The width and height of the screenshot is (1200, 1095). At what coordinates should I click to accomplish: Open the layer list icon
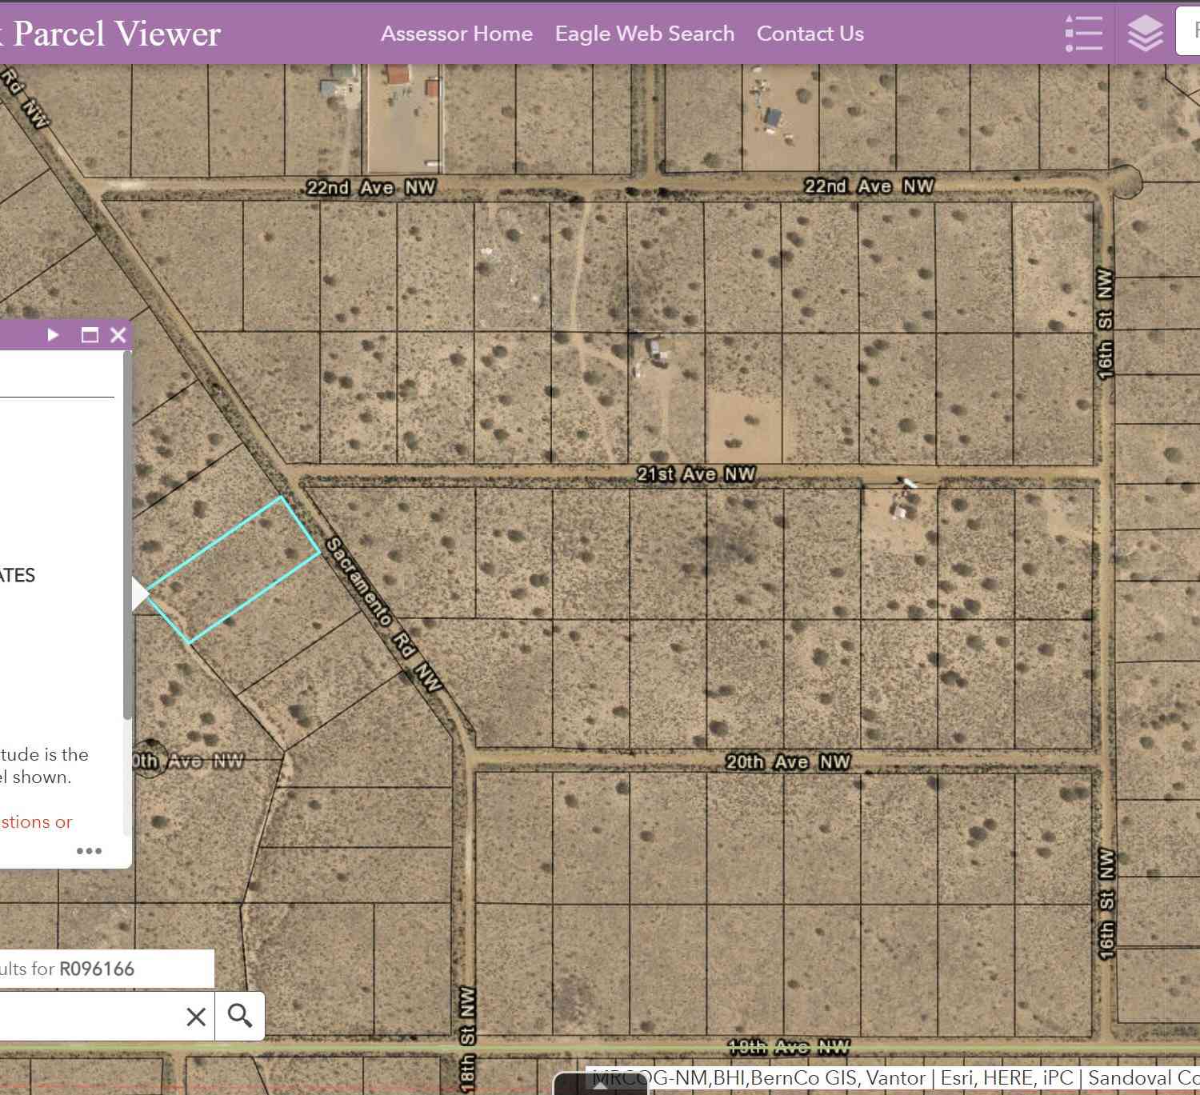(x=1145, y=34)
